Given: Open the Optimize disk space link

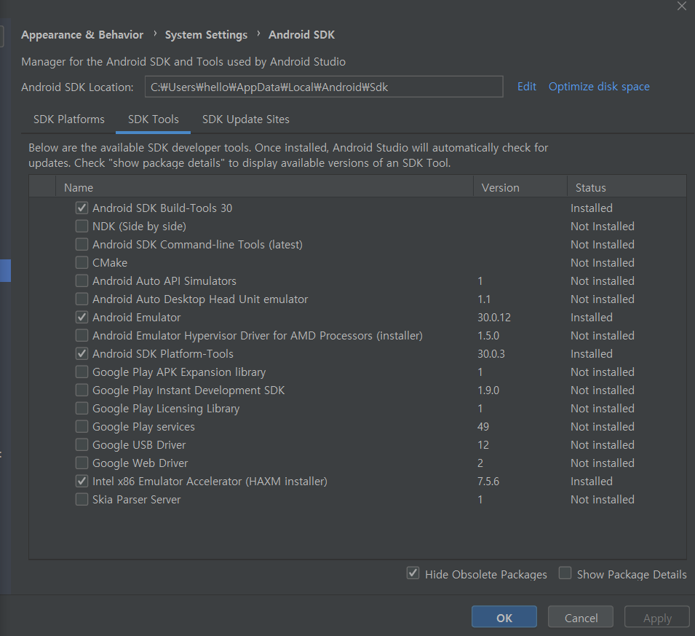Looking at the screenshot, I should 599,87.
